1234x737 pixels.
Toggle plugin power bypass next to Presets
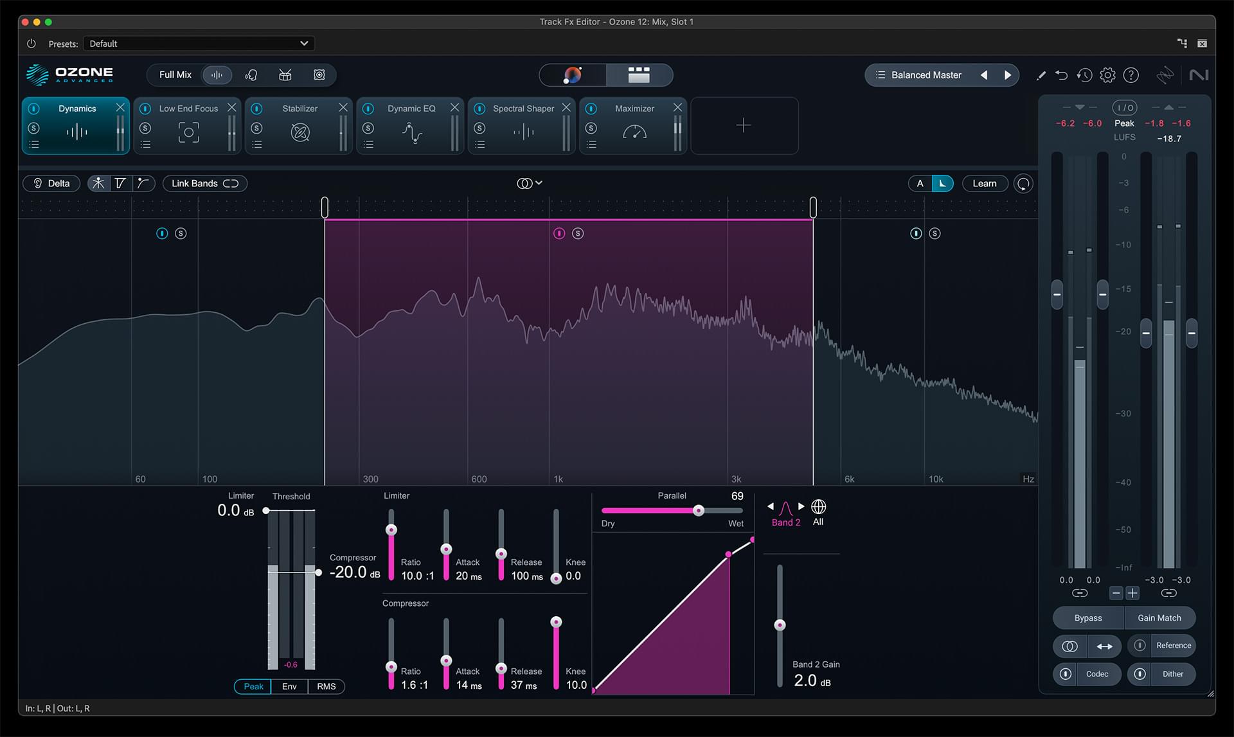(31, 44)
